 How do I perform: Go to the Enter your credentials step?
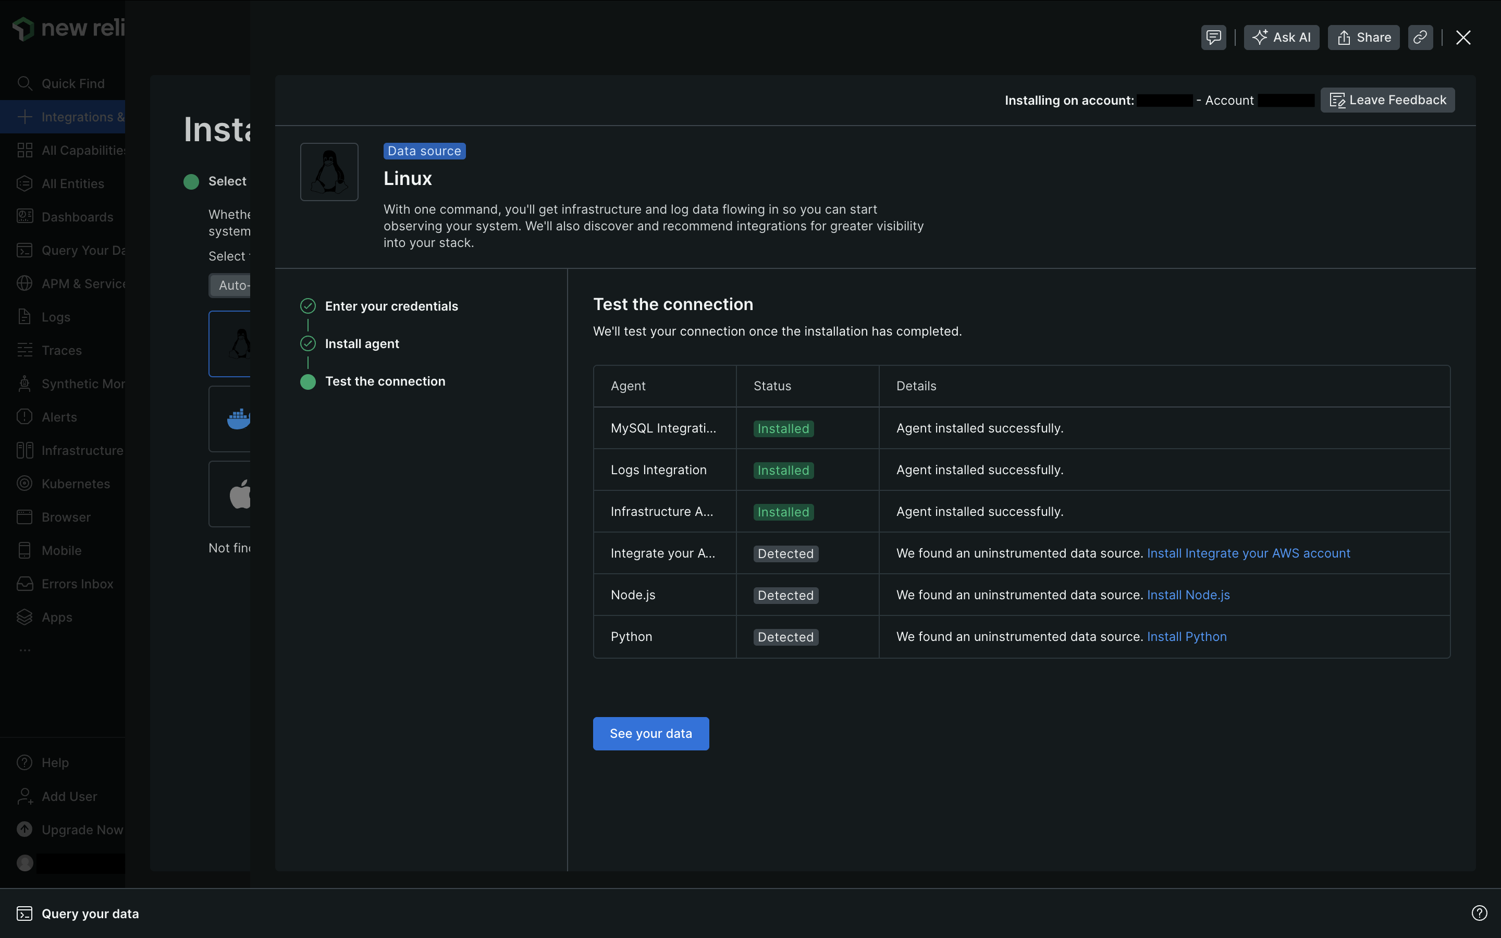[391, 306]
